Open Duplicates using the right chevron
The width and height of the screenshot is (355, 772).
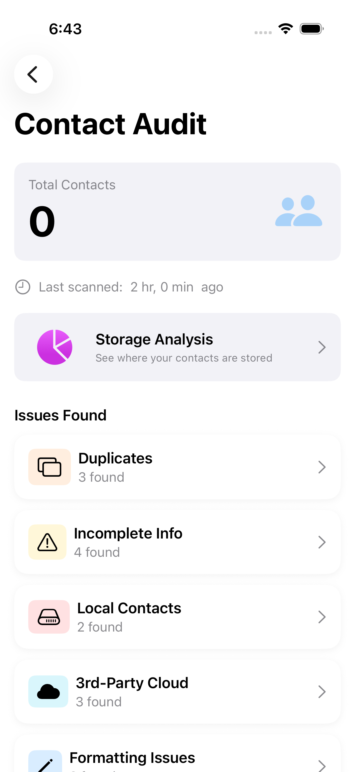[x=322, y=467]
